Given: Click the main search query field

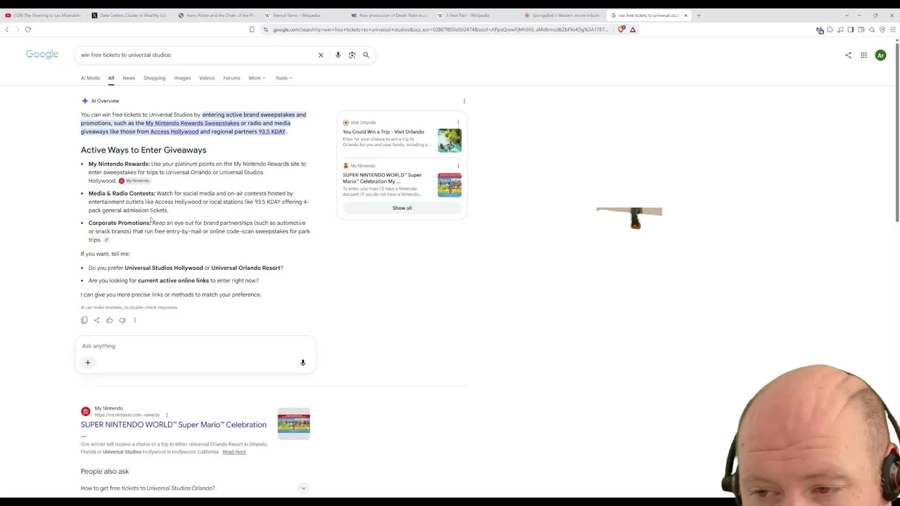Looking at the screenshot, I should 197,55.
